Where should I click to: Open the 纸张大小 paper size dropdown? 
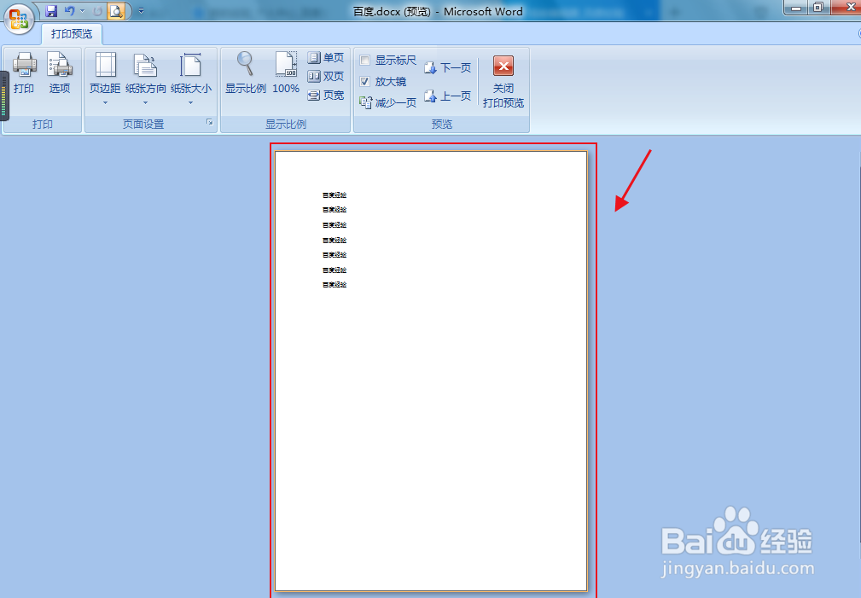[190, 78]
